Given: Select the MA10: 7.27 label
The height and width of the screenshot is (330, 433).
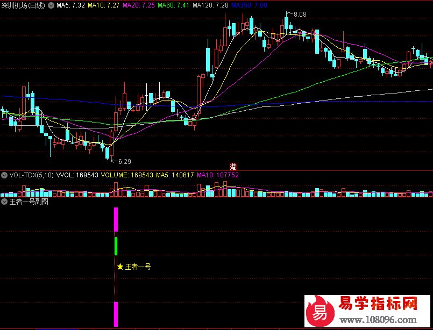Looking at the screenshot, I should point(104,5).
